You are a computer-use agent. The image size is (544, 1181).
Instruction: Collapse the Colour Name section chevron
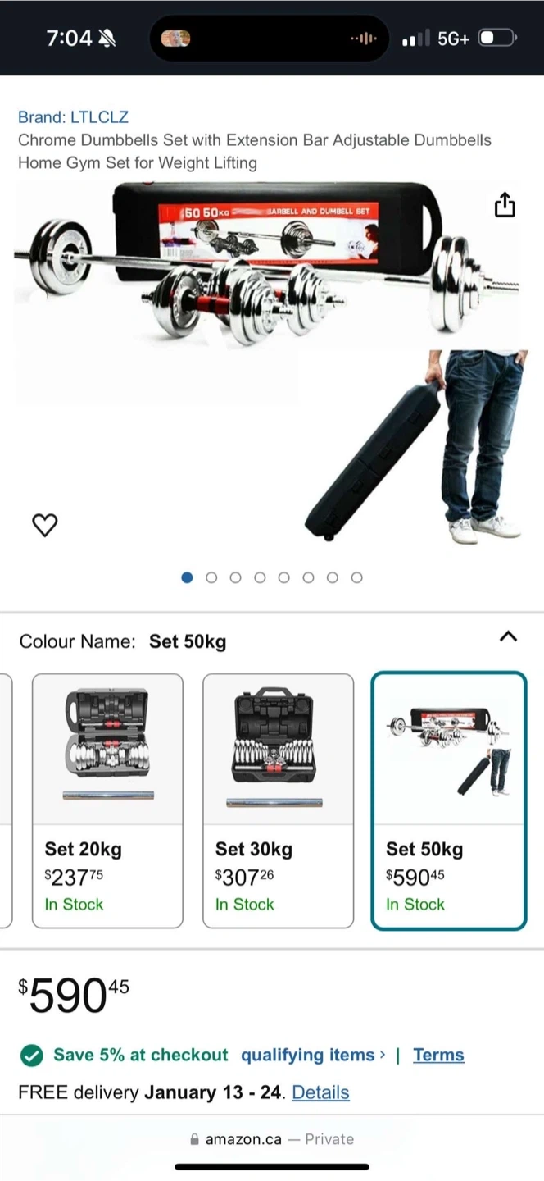click(508, 636)
